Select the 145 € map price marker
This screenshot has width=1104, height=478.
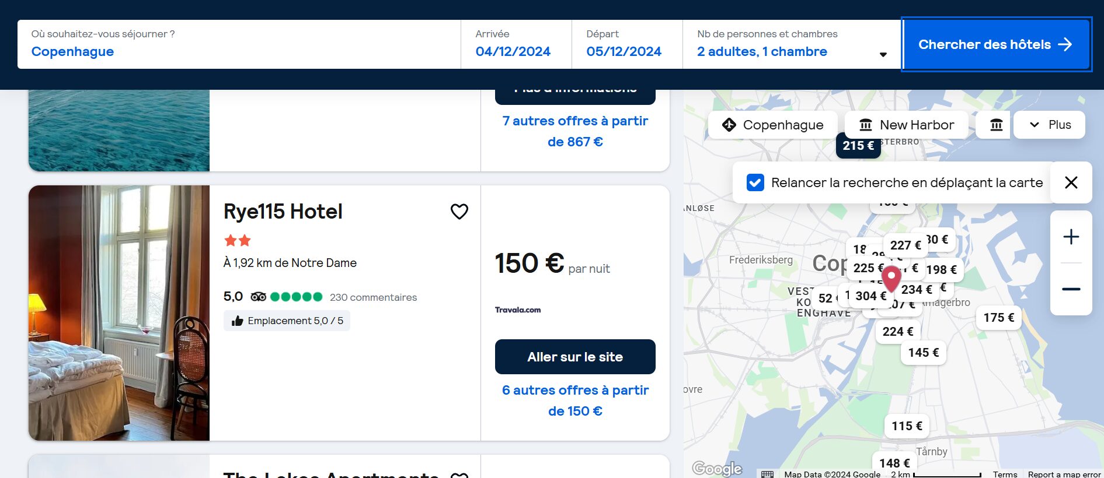click(923, 353)
